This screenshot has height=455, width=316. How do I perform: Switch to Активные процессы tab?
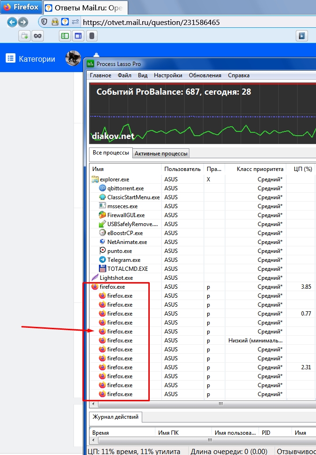click(x=161, y=154)
